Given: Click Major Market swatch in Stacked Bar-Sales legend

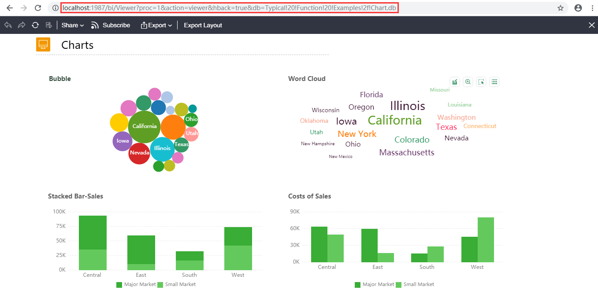Looking at the screenshot, I should [x=119, y=285].
